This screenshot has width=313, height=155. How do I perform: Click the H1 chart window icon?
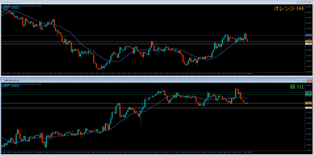(2, 80)
